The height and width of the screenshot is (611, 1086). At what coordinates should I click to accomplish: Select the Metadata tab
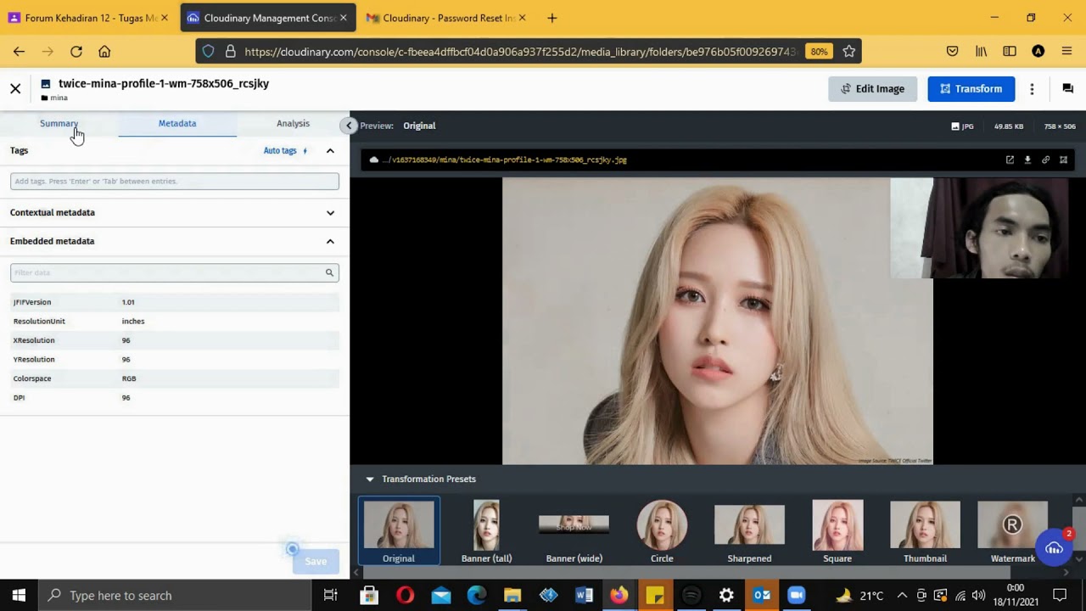pos(177,123)
